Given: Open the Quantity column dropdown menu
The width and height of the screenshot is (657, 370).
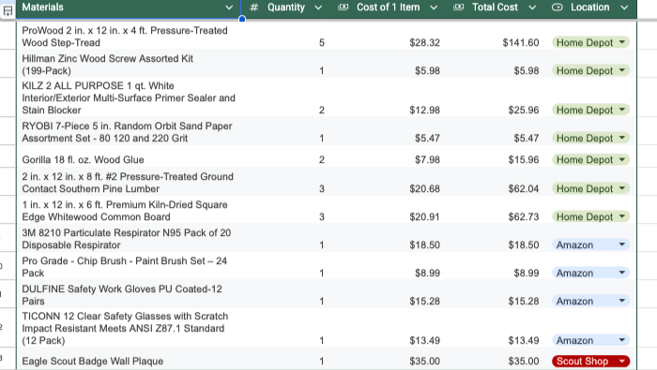Looking at the screenshot, I should coord(318,7).
